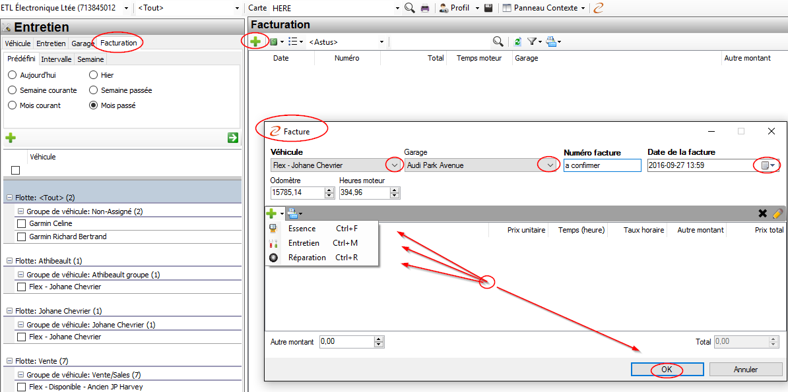Click the black X delete line icon

[763, 213]
